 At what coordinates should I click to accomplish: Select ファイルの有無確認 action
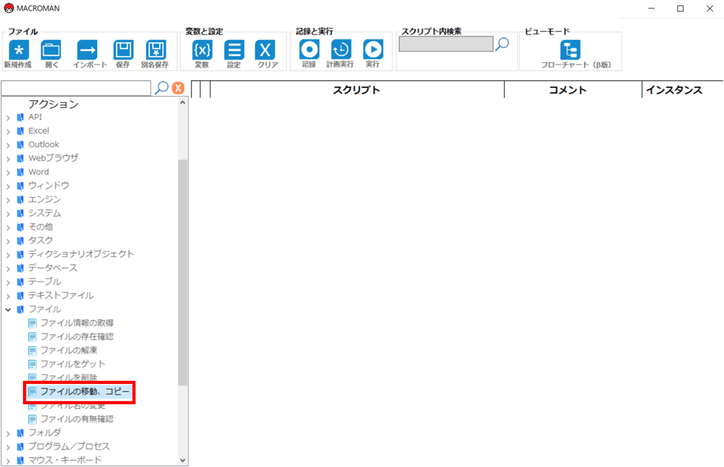pyautogui.click(x=77, y=419)
